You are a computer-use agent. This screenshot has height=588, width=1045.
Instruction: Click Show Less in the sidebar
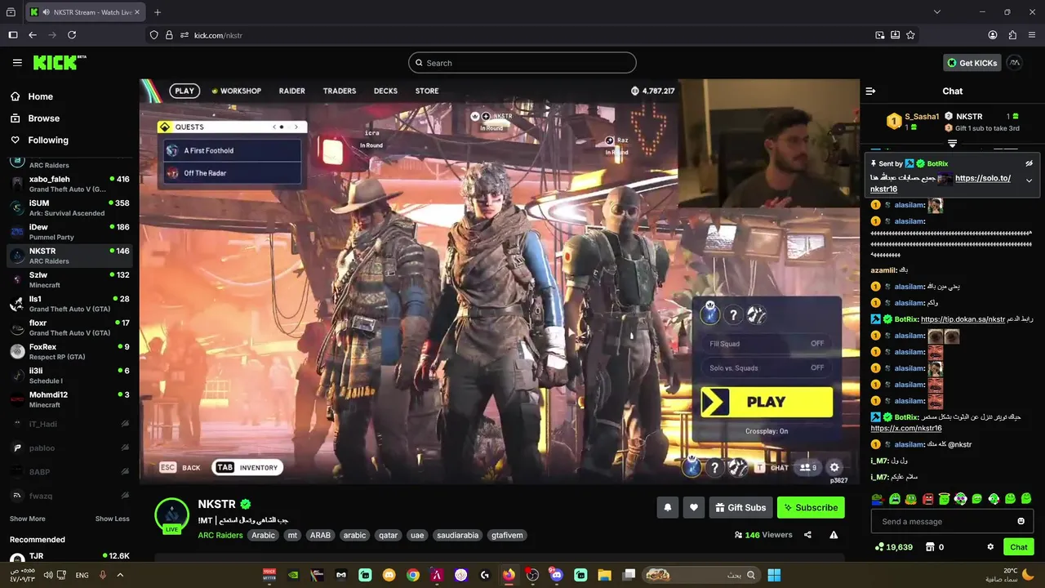point(112,519)
